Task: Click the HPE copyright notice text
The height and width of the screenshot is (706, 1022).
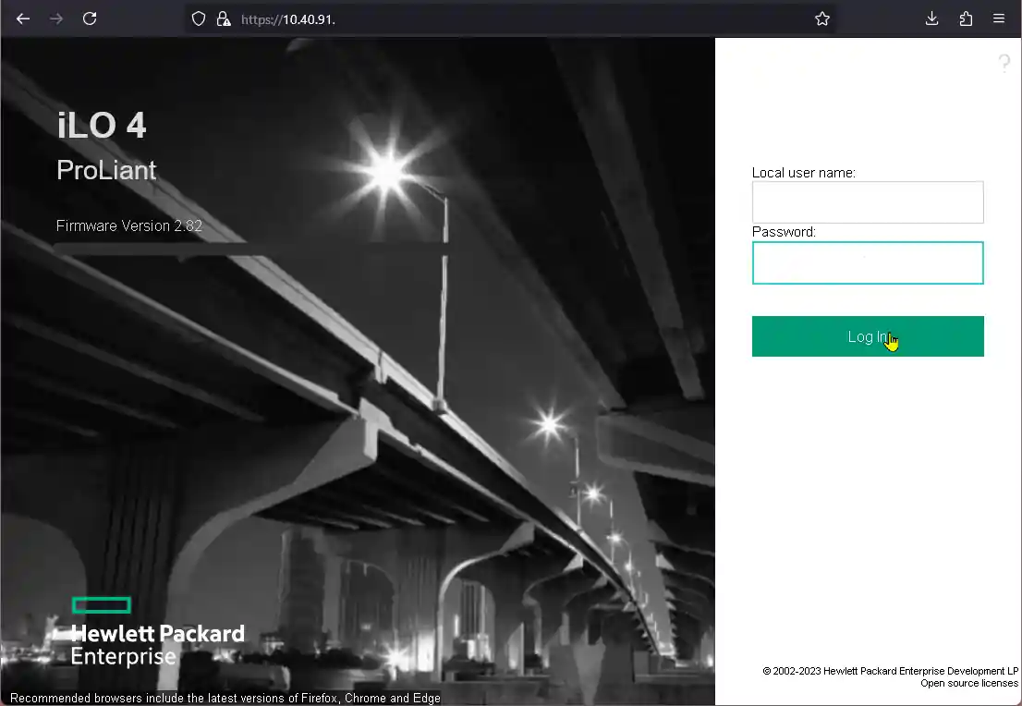Action: click(x=891, y=671)
